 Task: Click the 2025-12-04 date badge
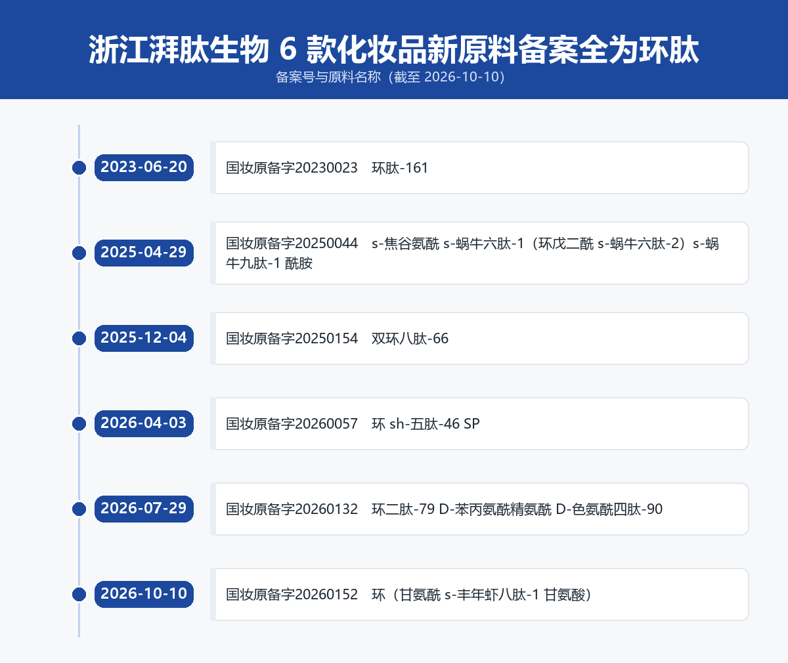(144, 338)
